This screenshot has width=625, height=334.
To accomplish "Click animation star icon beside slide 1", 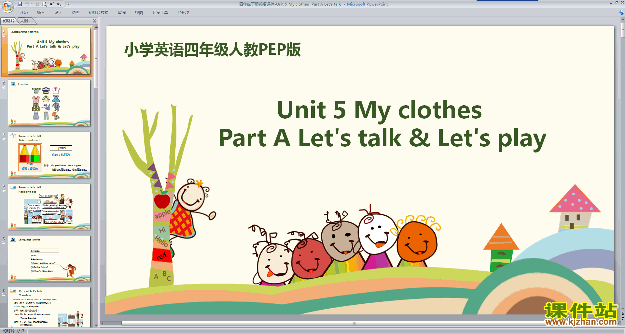I will tap(4, 35).
